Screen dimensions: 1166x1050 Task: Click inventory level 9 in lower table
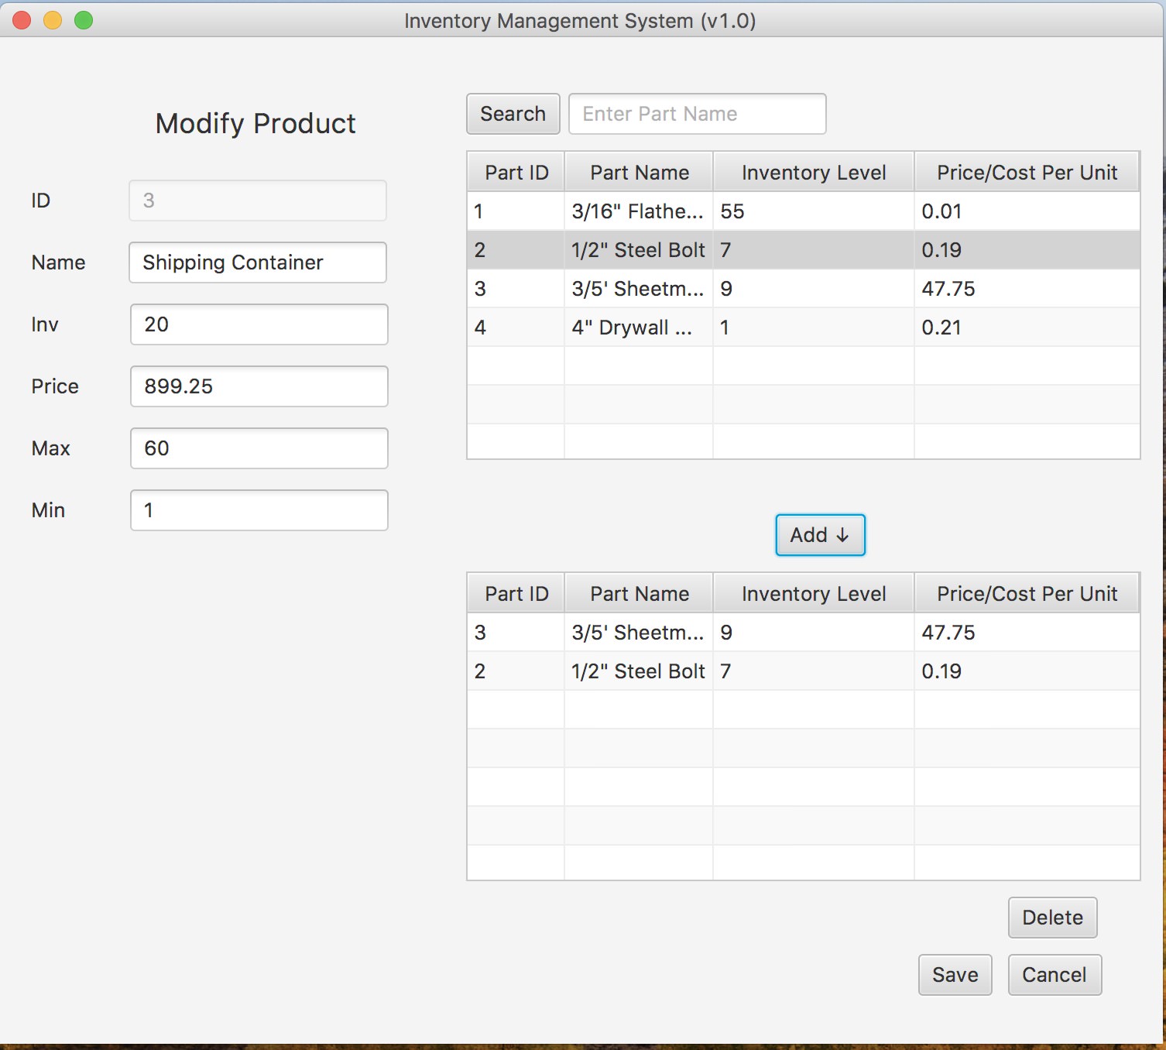pyautogui.click(x=814, y=633)
